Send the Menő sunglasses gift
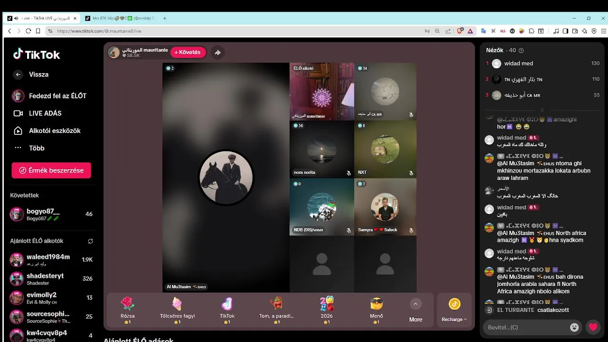The image size is (608, 342). click(376, 310)
